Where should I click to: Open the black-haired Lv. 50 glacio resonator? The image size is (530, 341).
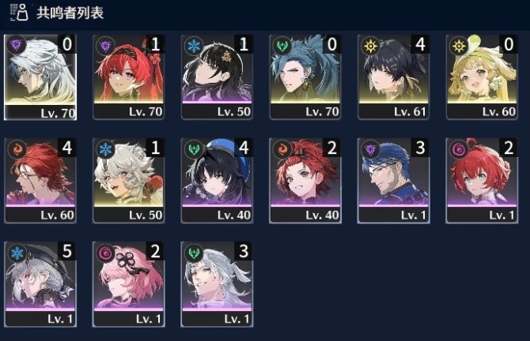217,77
